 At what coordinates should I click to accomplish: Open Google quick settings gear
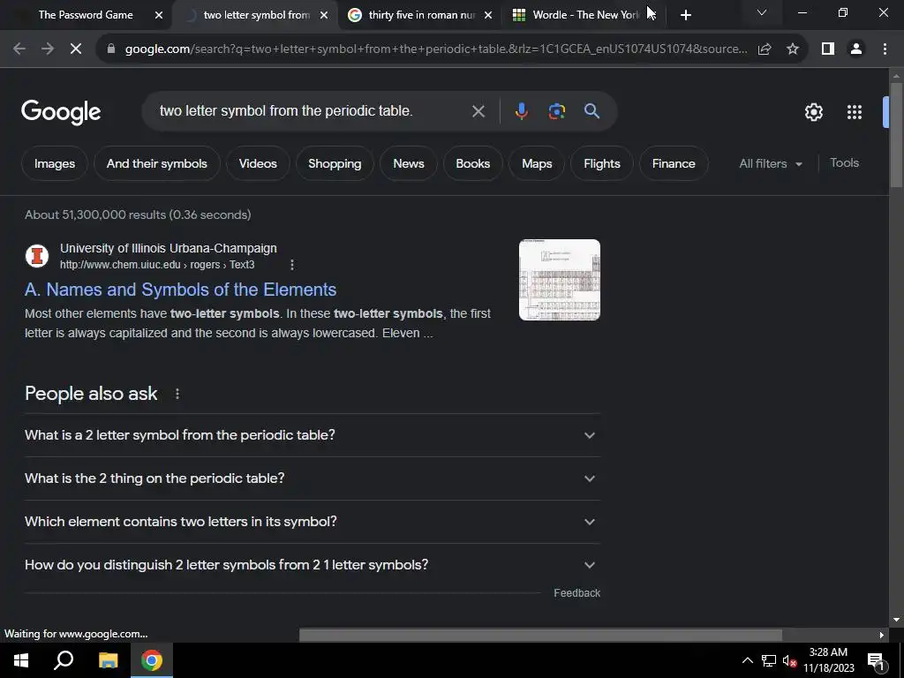(813, 112)
